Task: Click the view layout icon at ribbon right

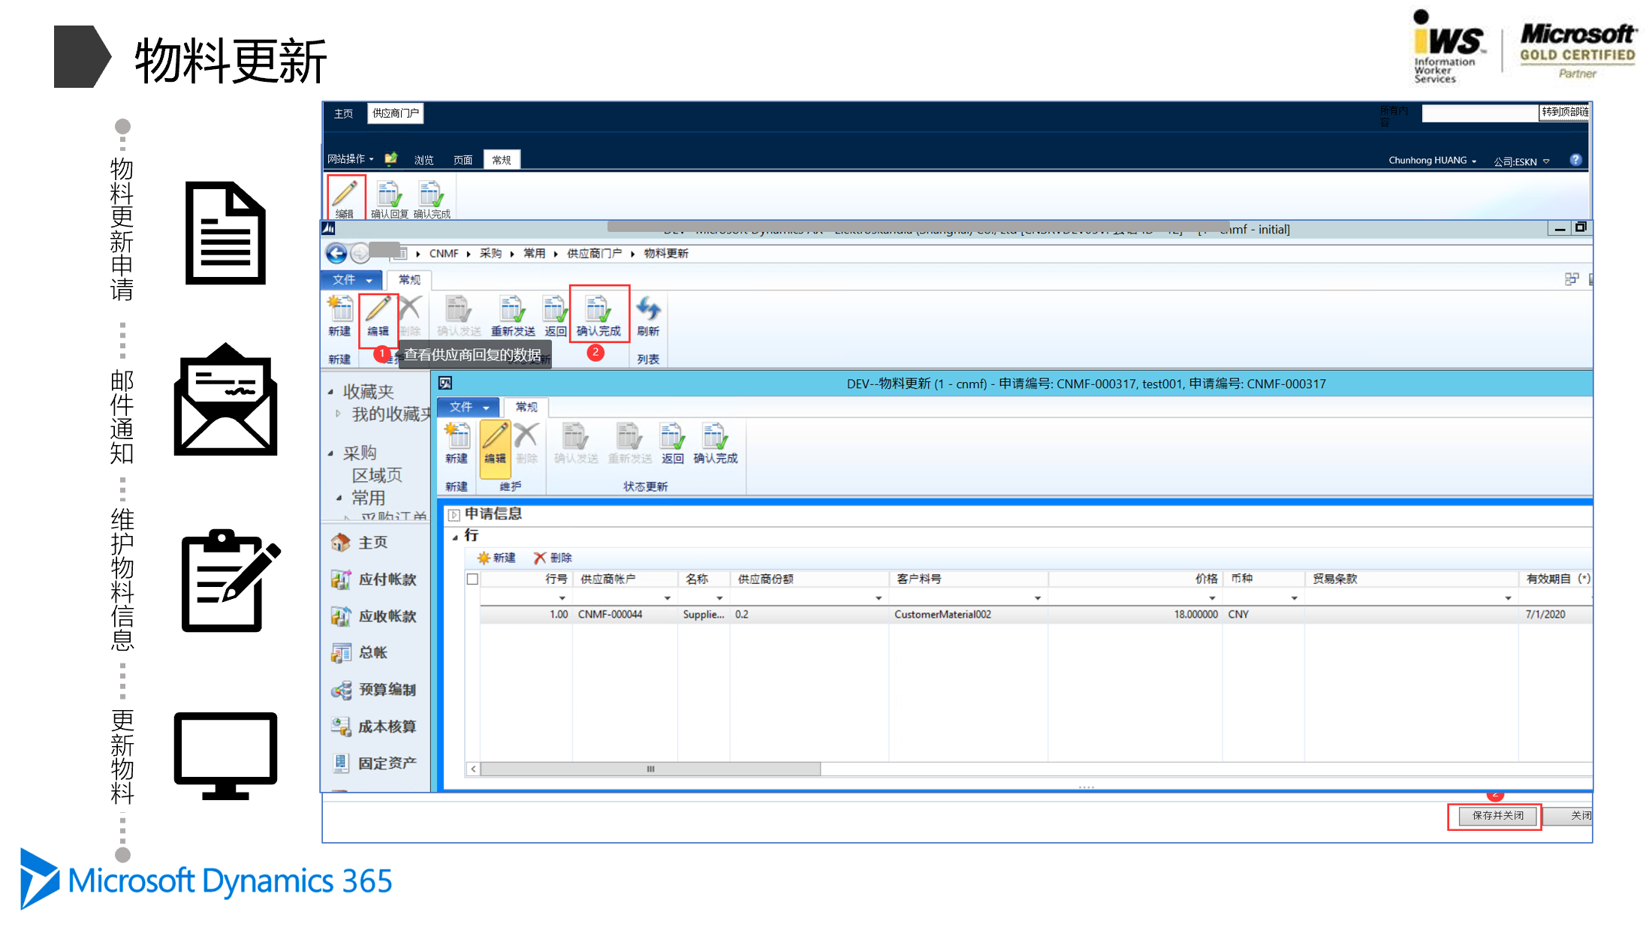Action: tap(1571, 279)
